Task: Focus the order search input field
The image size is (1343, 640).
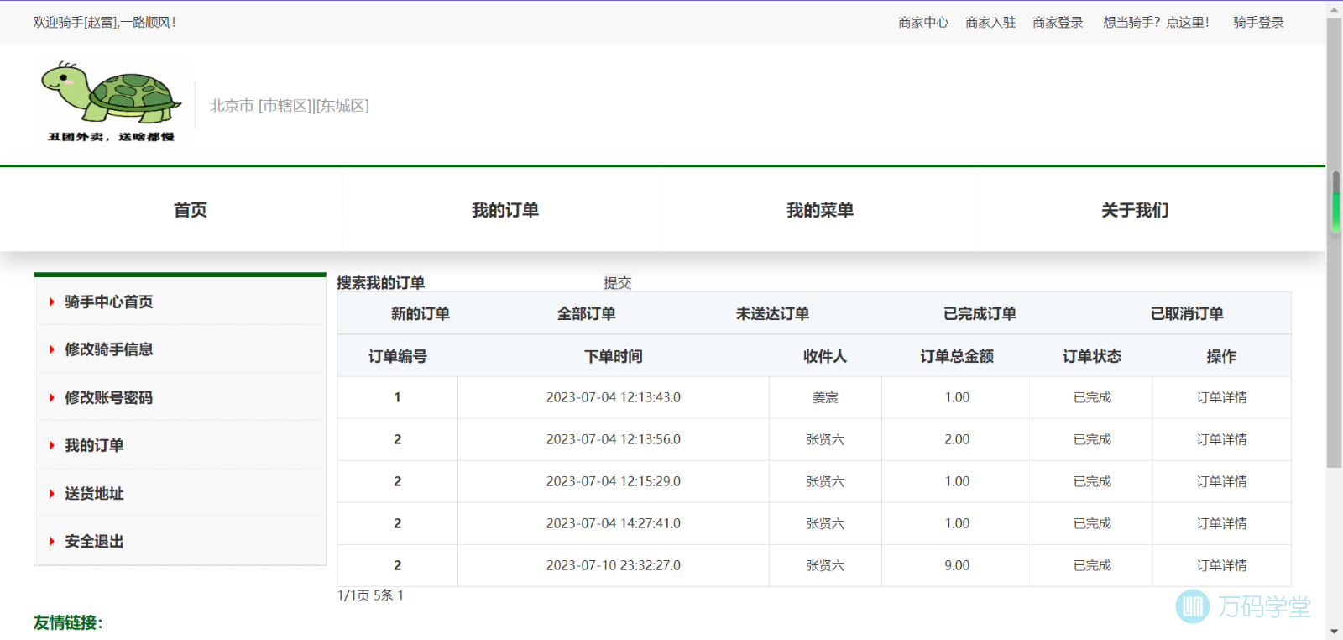Action: pyautogui.click(x=514, y=283)
